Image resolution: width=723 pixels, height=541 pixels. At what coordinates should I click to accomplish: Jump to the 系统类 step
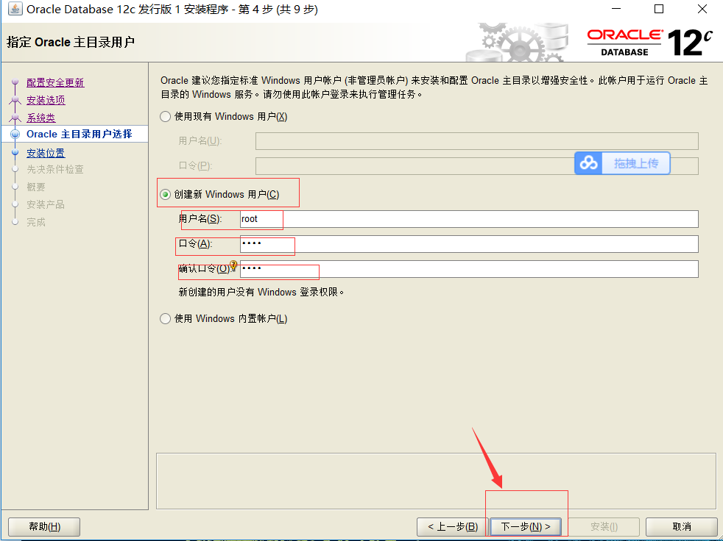click(x=41, y=118)
